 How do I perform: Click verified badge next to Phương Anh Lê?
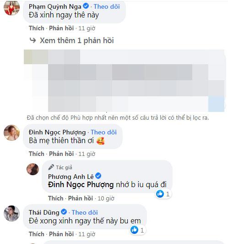98,176
